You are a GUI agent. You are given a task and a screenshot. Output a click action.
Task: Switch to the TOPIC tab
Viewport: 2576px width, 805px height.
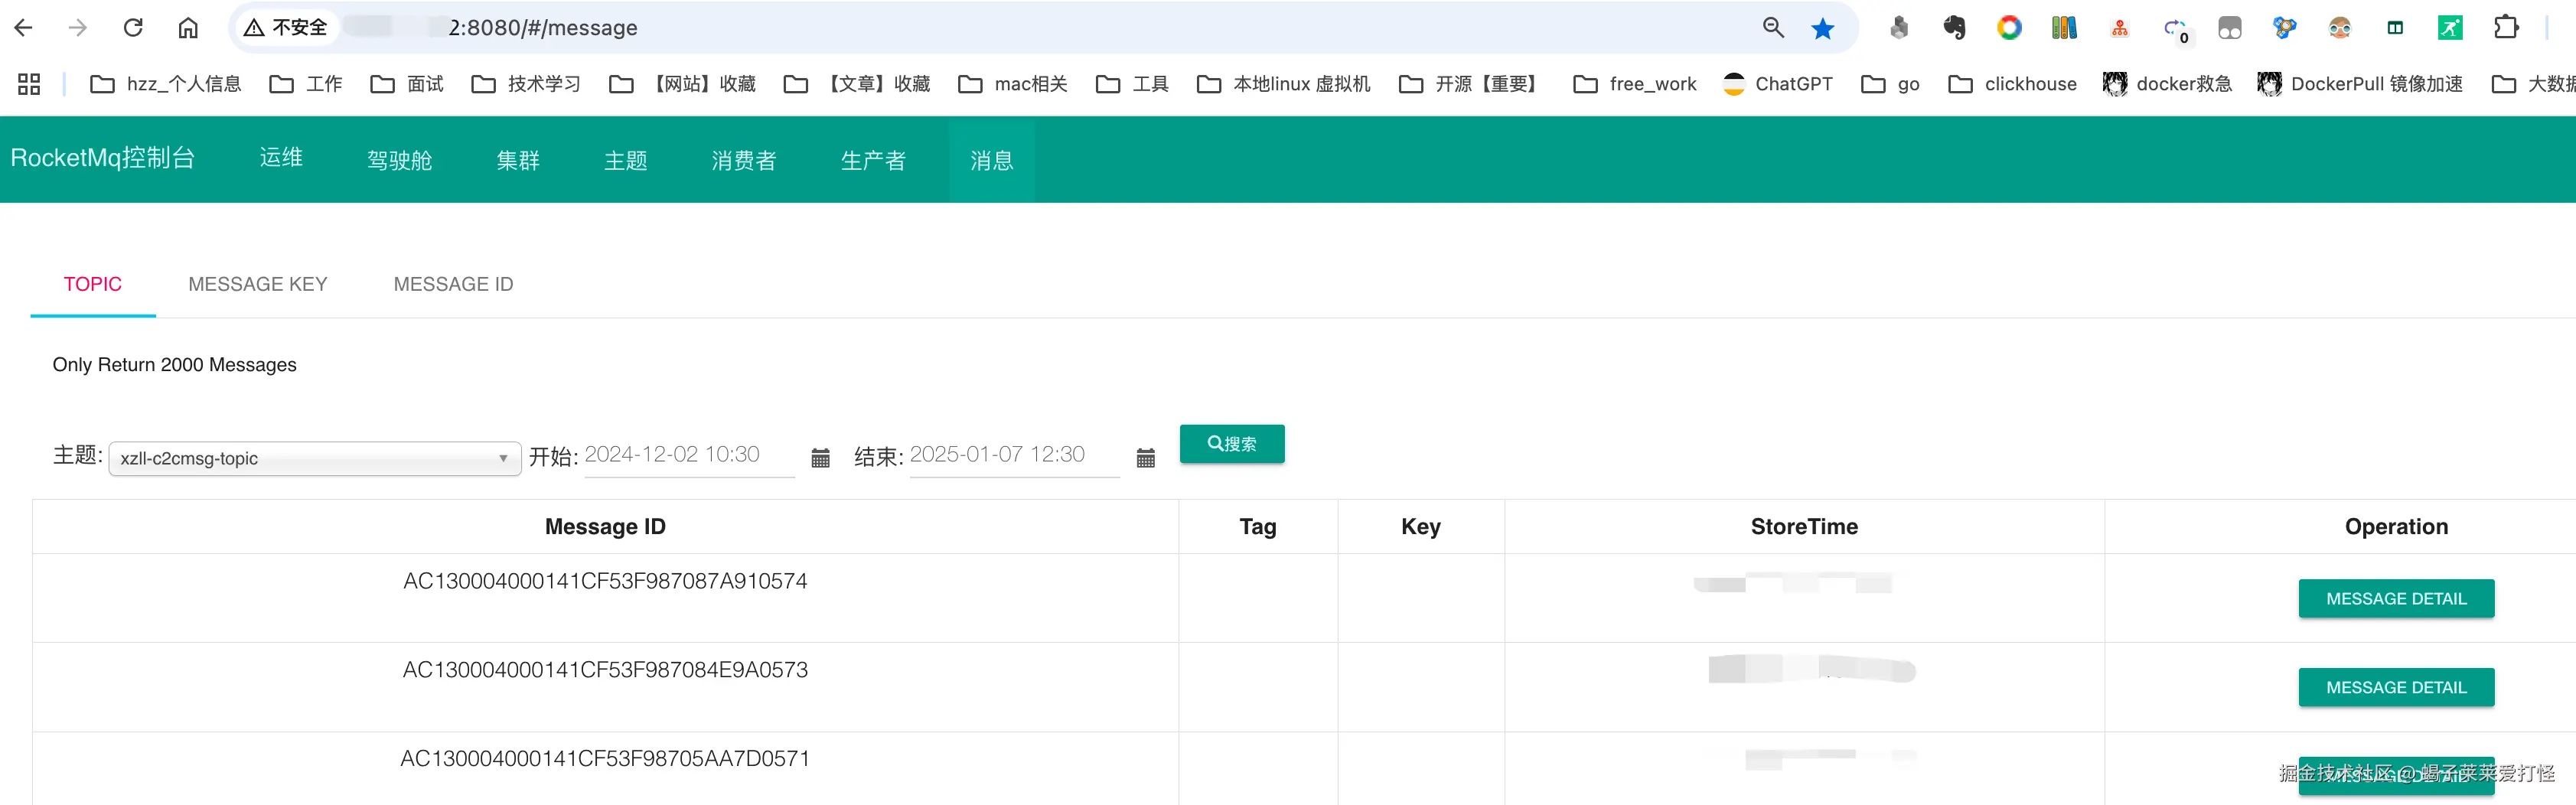(x=93, y=284)
